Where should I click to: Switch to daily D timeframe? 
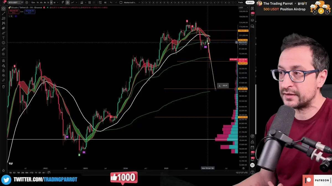point(48,2)
